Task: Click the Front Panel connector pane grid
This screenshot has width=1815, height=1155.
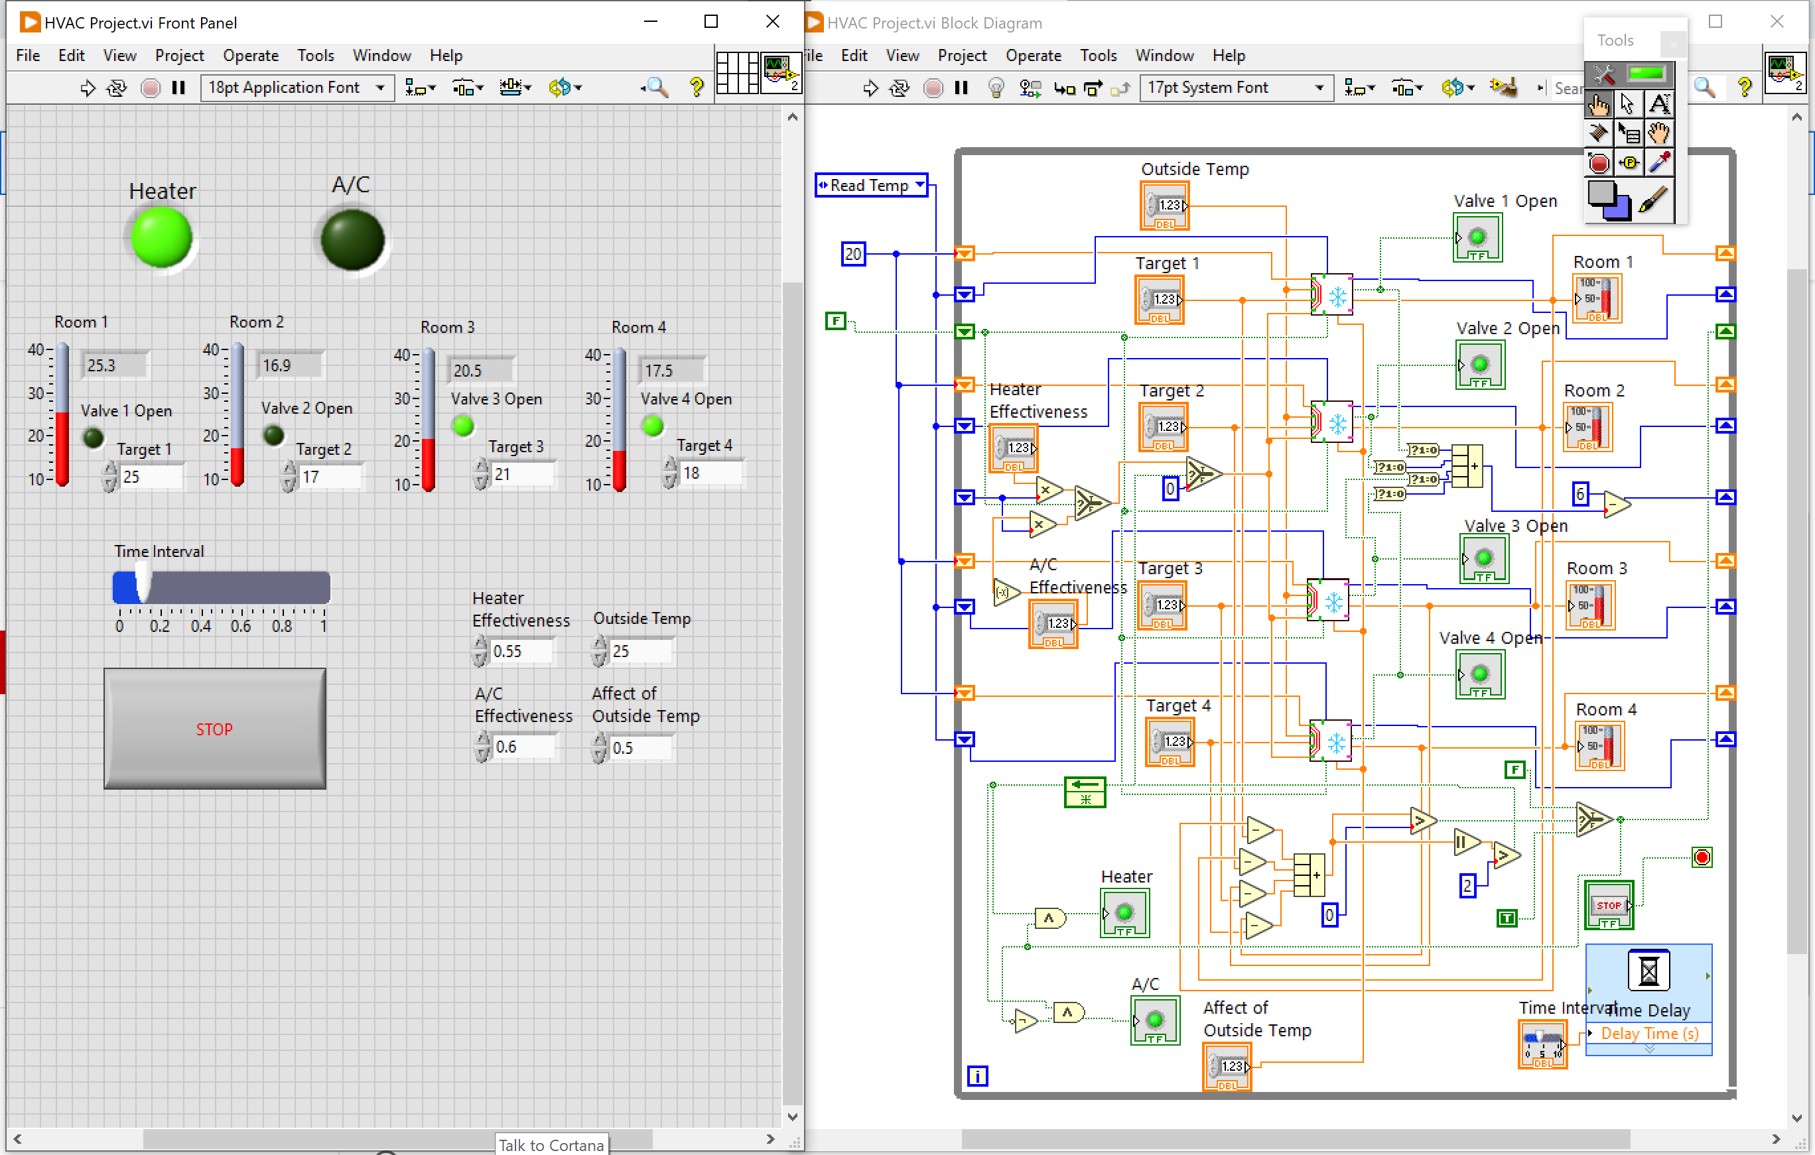Action: tap(736, 73)
